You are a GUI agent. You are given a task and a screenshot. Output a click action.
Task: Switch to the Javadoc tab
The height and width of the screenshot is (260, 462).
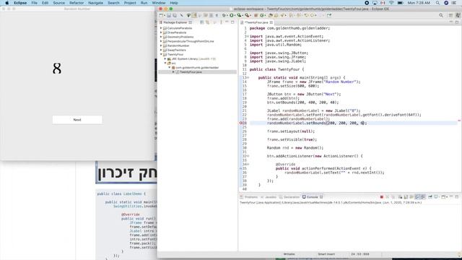tap(269, 197)
